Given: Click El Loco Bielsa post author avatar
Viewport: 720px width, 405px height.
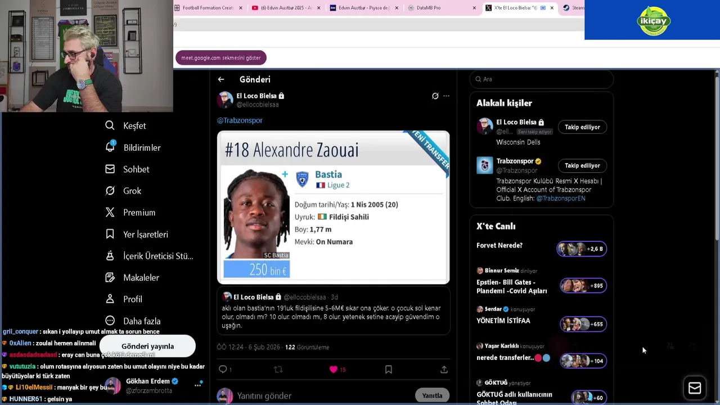Looking at the screenshot, I should [x=225, y=100].
